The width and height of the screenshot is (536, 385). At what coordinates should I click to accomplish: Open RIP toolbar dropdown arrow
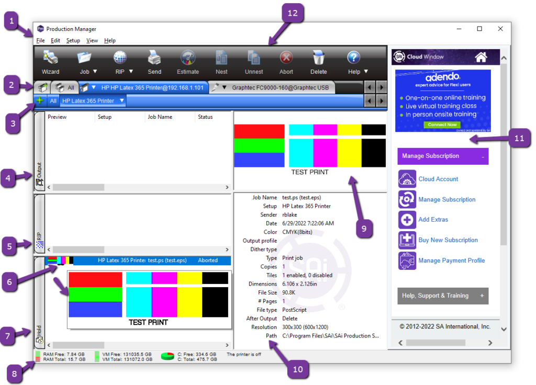tap(131, 71)
